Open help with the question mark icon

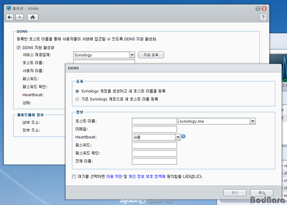click(263, 17)
